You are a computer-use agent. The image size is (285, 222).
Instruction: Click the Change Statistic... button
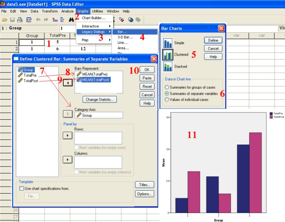(100, 99)
